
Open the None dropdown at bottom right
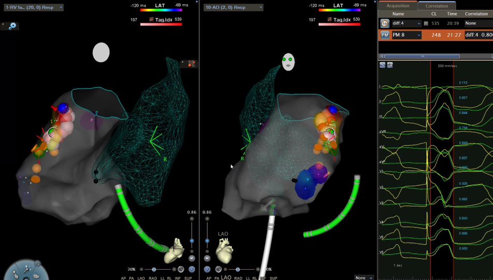(364, 277)
